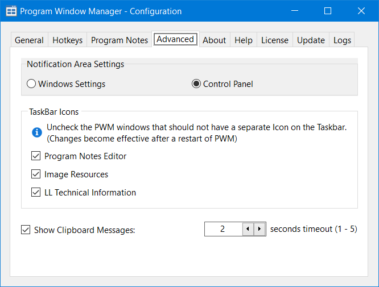Click the seconds timeout value field

click(223, 229)
